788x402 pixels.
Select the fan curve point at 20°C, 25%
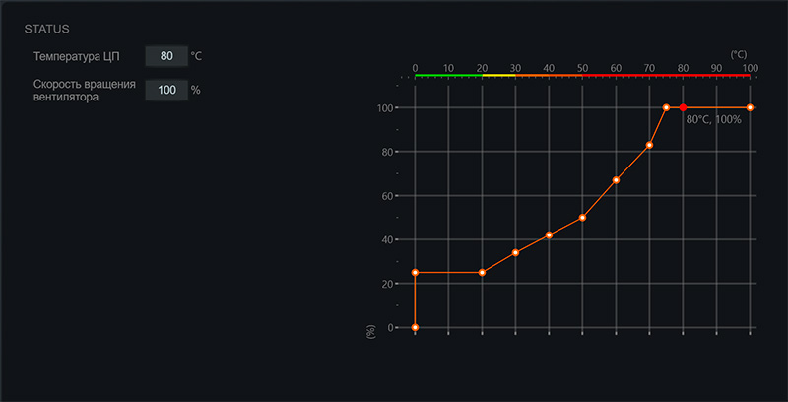(x=482, y=272)
